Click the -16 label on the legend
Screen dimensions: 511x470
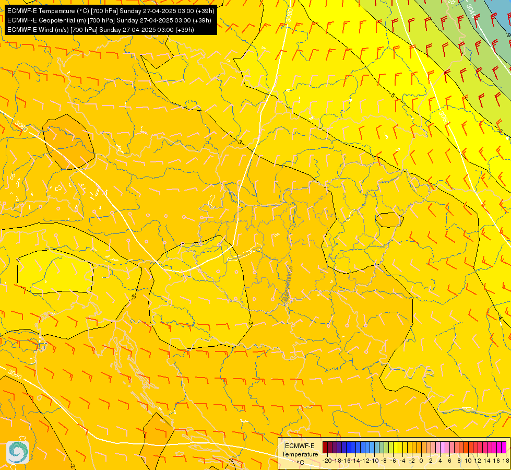click(347, 461)
